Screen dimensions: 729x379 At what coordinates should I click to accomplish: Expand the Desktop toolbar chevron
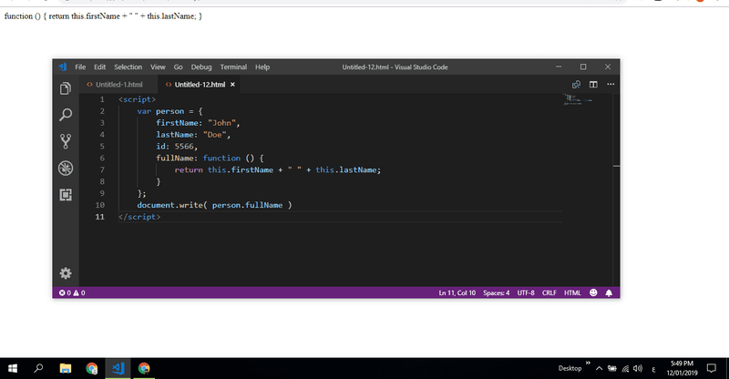point(588,363)
